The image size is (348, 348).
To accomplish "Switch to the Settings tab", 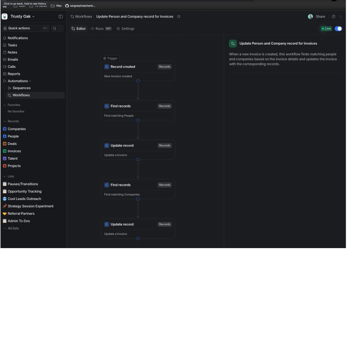I will 126,29.
